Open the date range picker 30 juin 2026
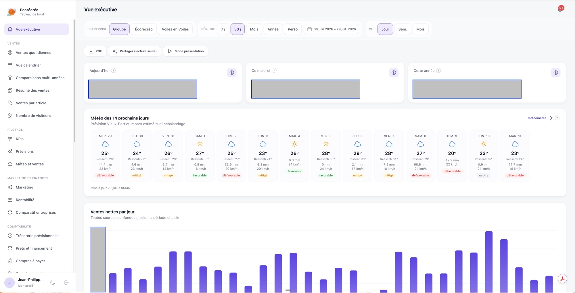This screenshot has height=293, width=575. 331,29
